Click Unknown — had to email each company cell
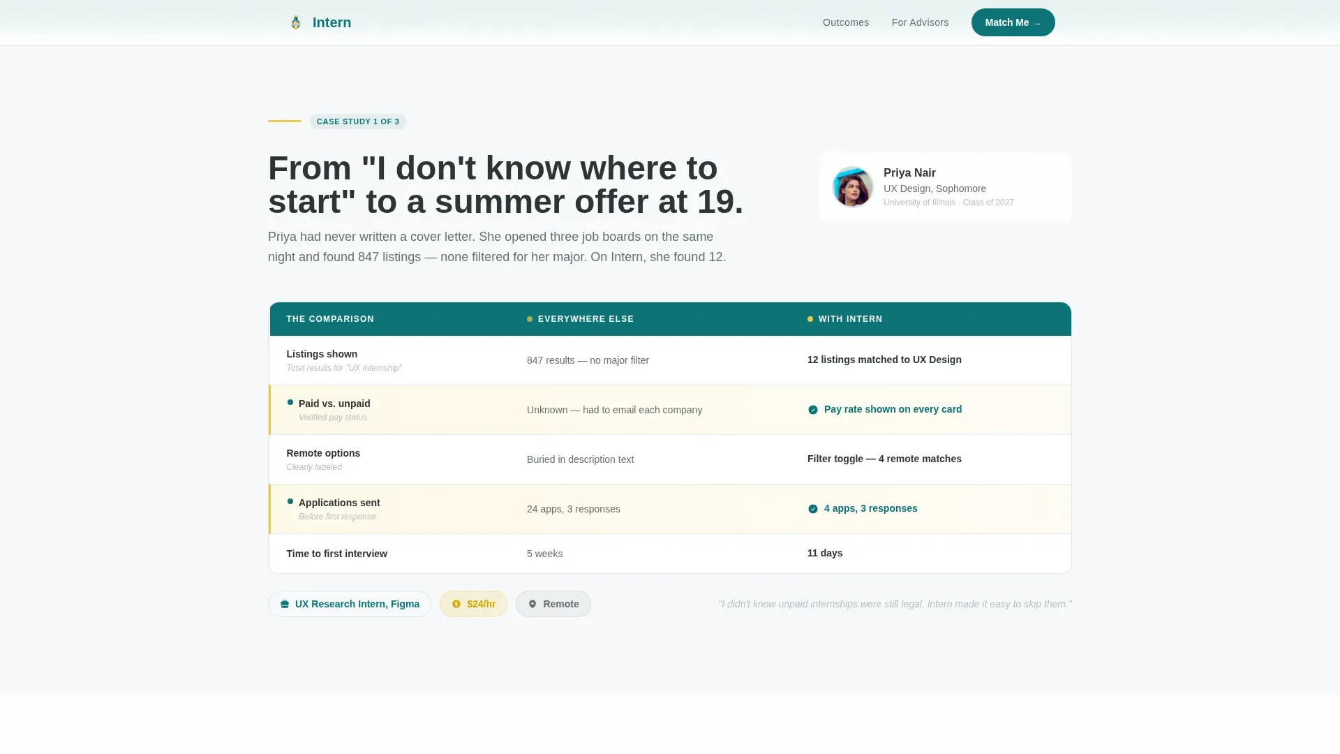The height and width of the screenshot is (754, 1340). (x=614, y=410)
